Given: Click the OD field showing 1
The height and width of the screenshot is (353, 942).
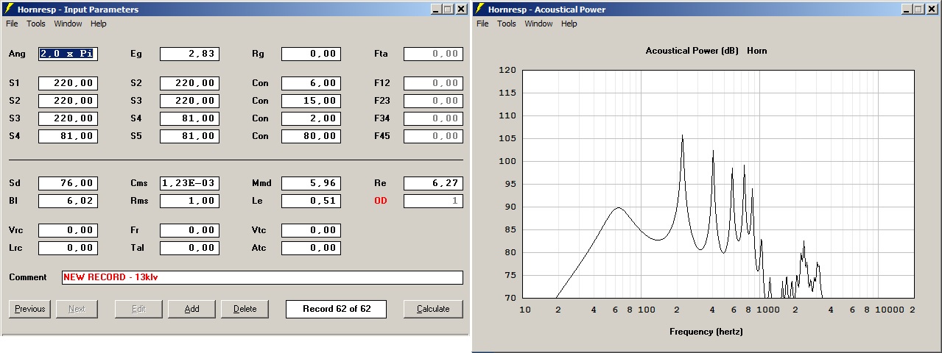Looking at the screenshot, I should [x=433, y=201].
